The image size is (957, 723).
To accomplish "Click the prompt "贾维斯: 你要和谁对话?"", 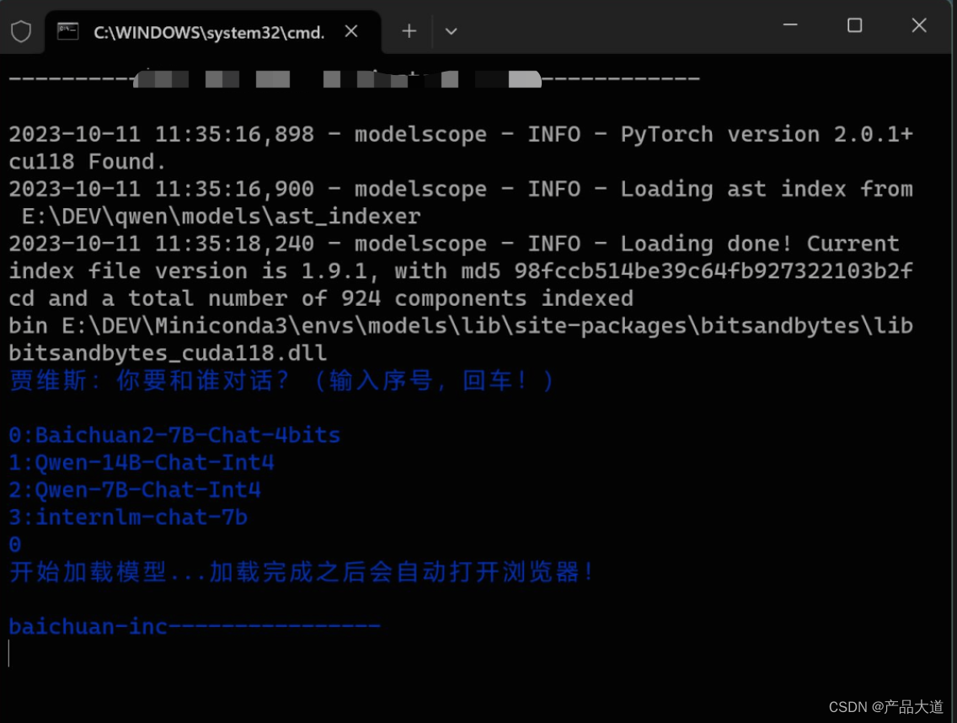I will (149, 380).
